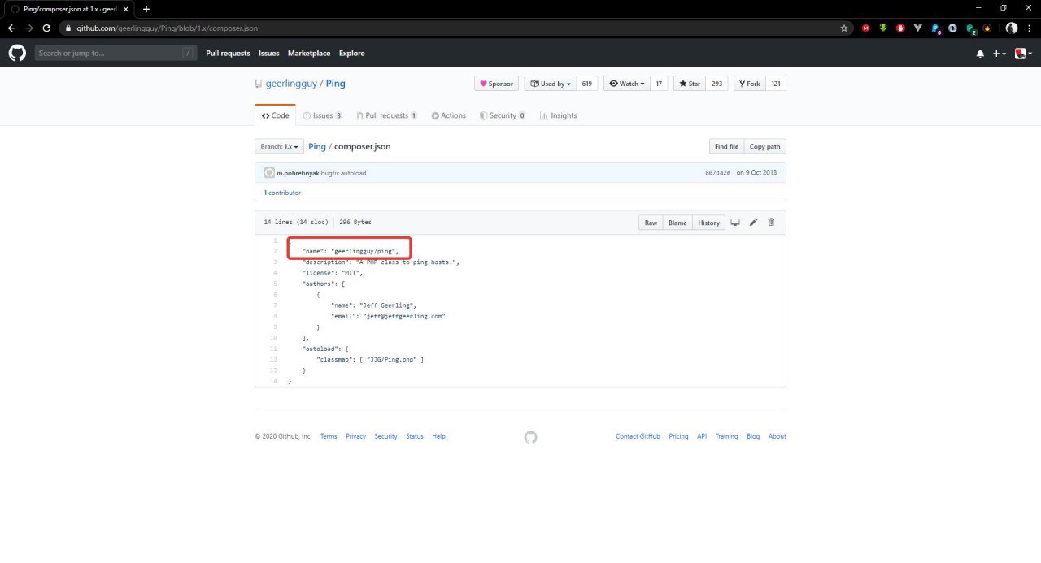Viewport: 1041px width, 563px height.
Task: Open the geerlingguy owner link
Action: click(x=291, y=84)
